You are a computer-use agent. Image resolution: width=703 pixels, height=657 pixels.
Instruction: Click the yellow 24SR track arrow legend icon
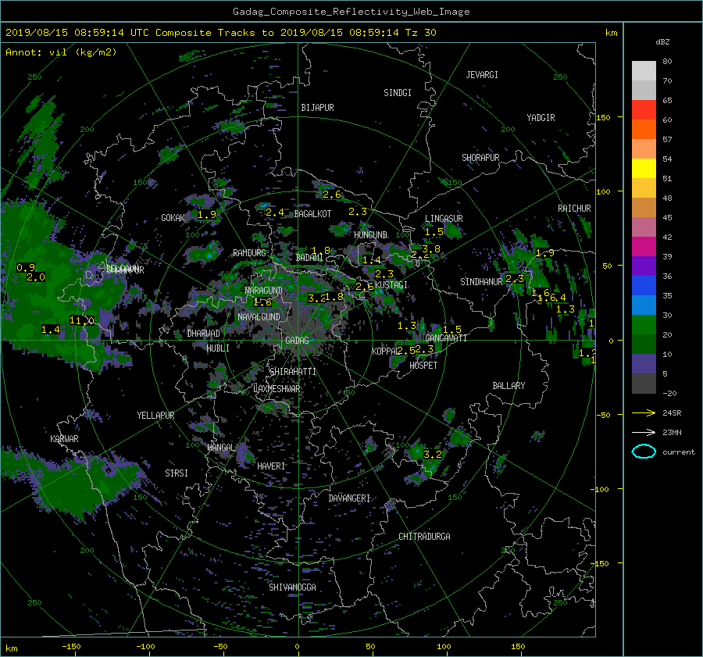pyautogui.click(x=644, y=412)
